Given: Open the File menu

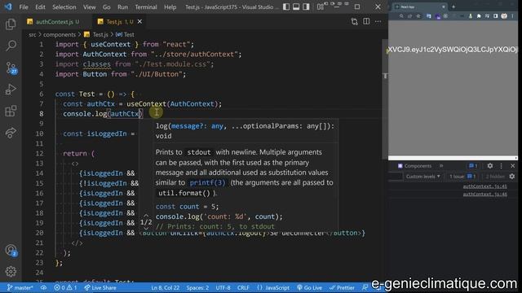Looking at the screenshot, I should (x=24, y=7).
